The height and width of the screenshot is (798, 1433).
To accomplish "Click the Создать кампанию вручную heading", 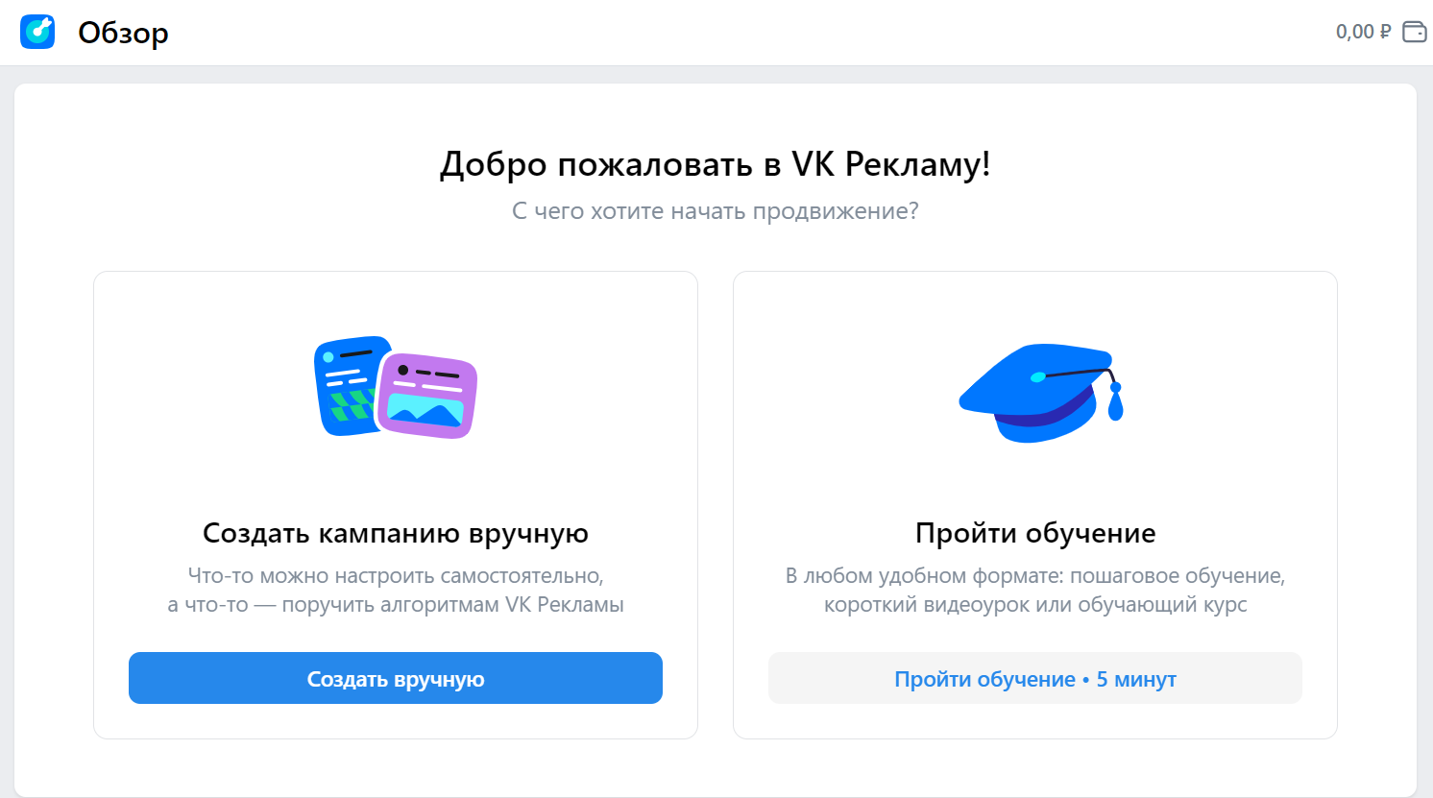I will click(396, 533).
